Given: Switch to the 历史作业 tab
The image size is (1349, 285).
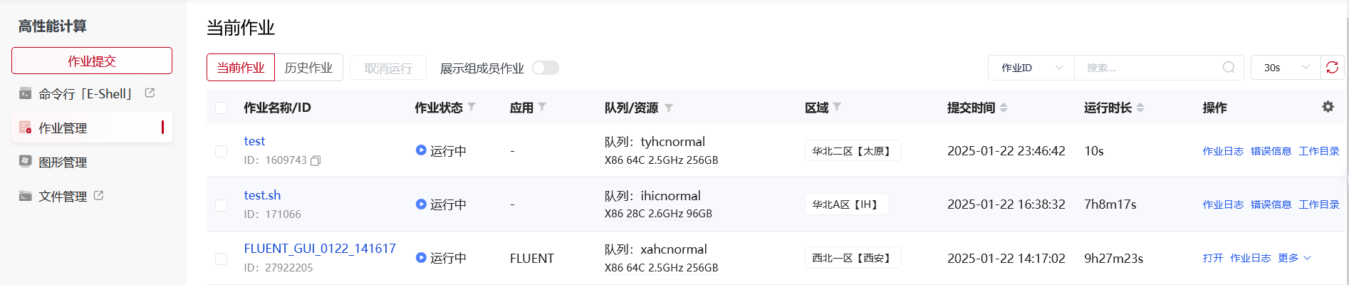Looking at the screenshot, I should 308,68.
